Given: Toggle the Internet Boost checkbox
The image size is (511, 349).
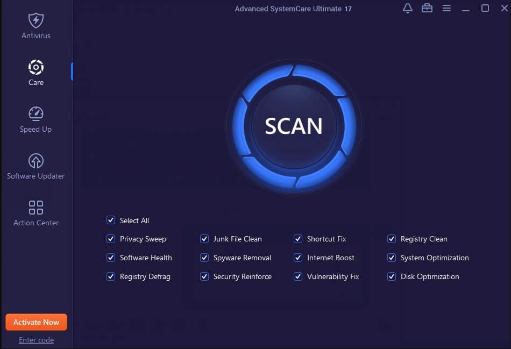Looking at the screenshot, I should coord(298,258).
